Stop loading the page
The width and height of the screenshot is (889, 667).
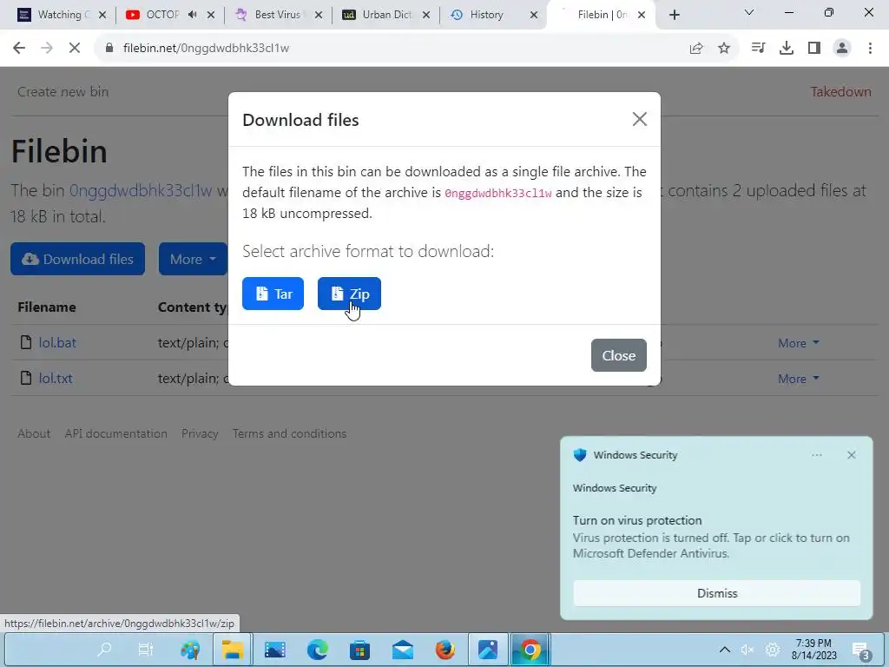point(75,49)
